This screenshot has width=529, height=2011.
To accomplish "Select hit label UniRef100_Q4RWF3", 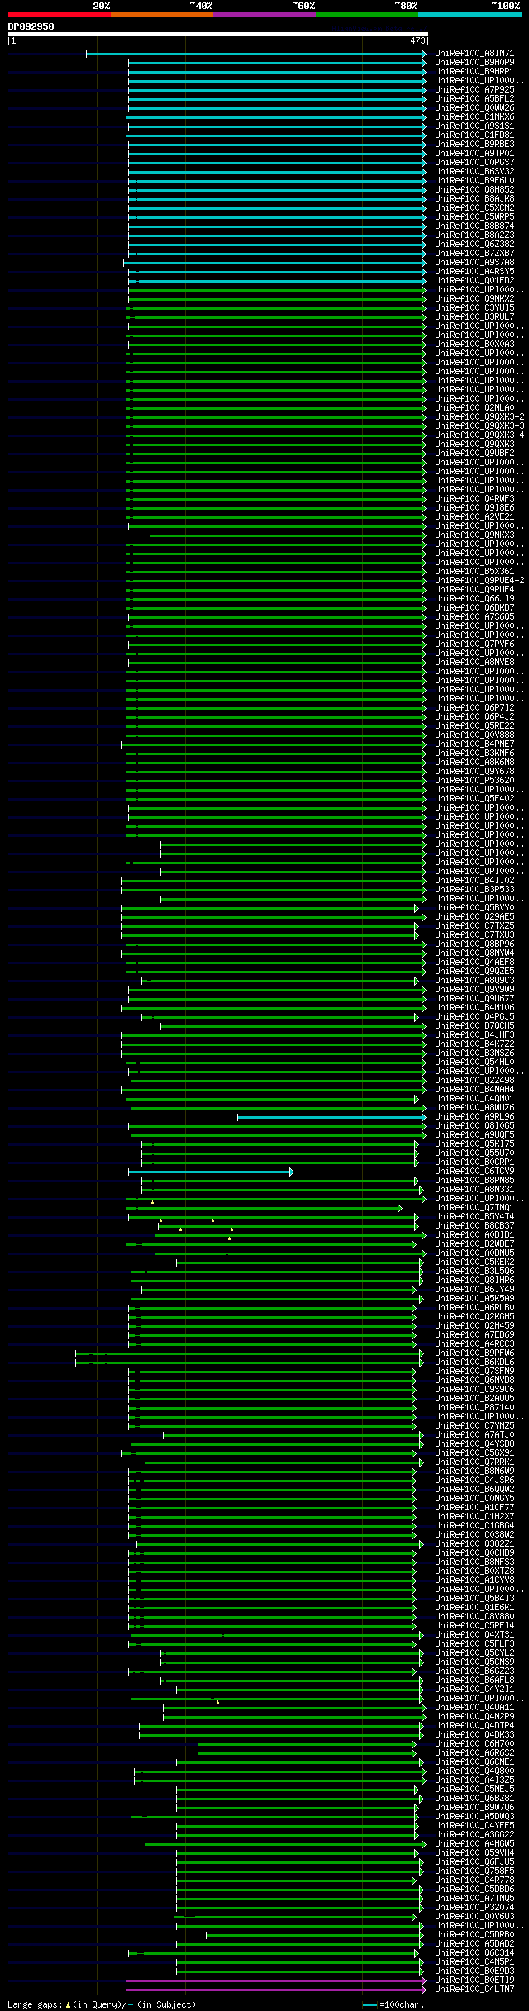I will 474,498.
